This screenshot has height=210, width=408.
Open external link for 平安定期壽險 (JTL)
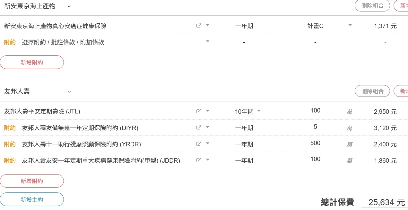tap(199, 111)
